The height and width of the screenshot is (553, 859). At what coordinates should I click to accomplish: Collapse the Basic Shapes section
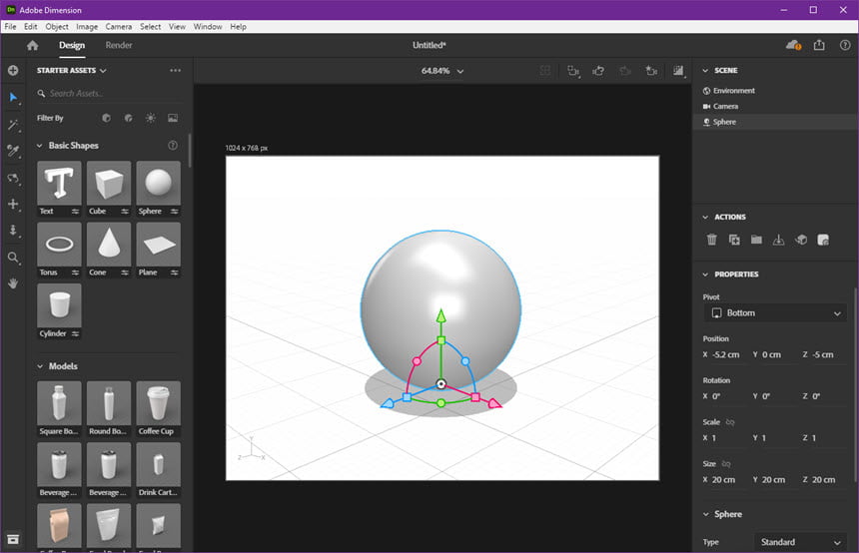39,146
